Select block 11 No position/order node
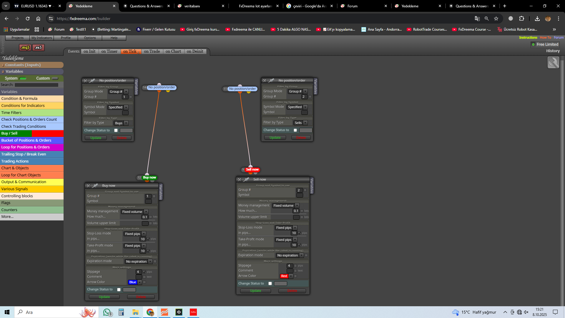565x318 pixels. 242,89
